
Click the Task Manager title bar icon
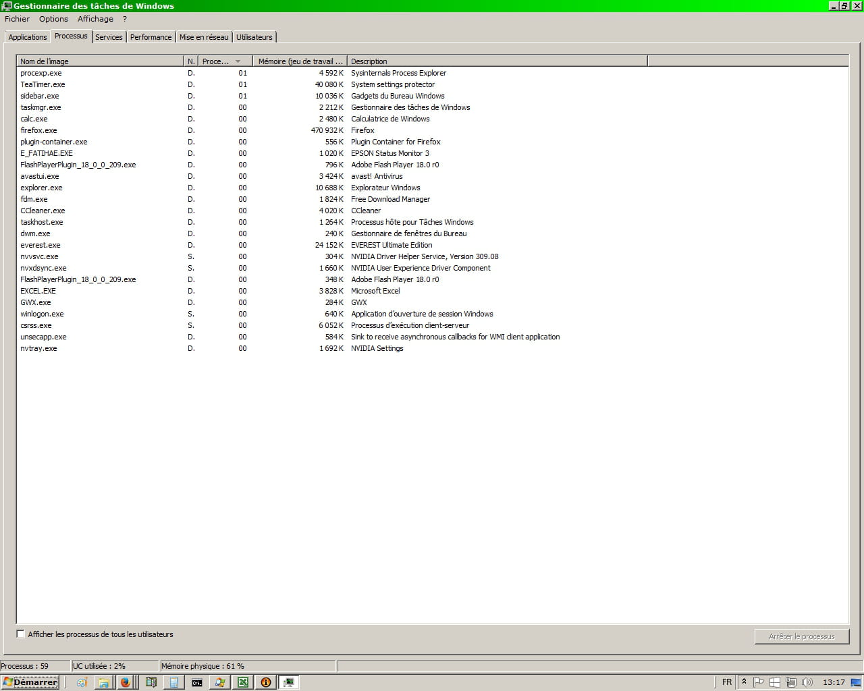[7, 5]
